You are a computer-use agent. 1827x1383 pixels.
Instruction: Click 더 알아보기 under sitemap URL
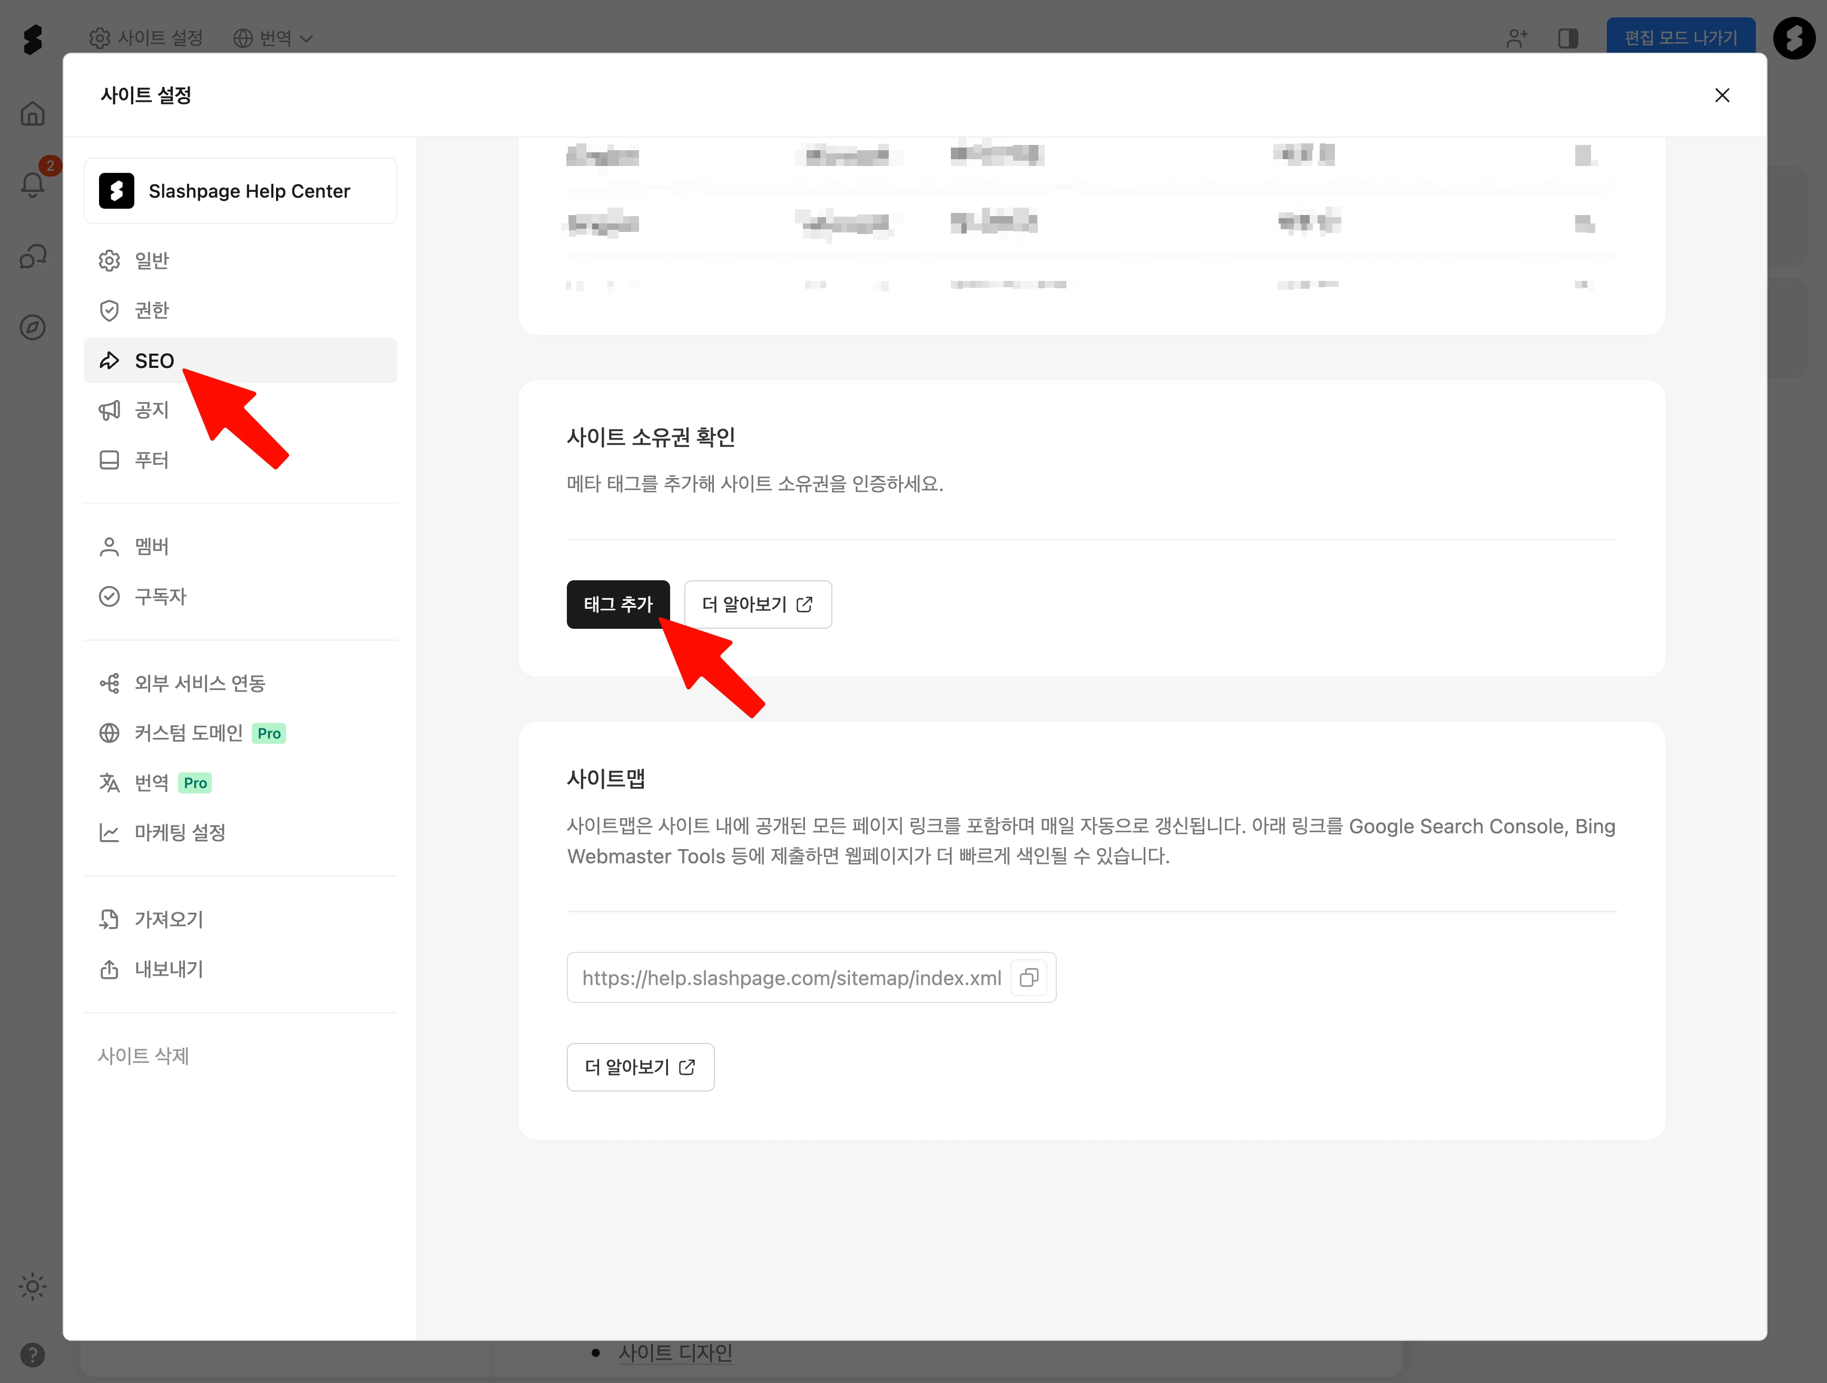coord(639,1067)
